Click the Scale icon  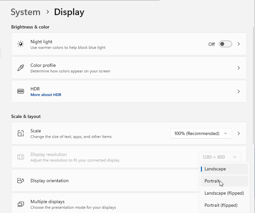(x=21, y=133)
